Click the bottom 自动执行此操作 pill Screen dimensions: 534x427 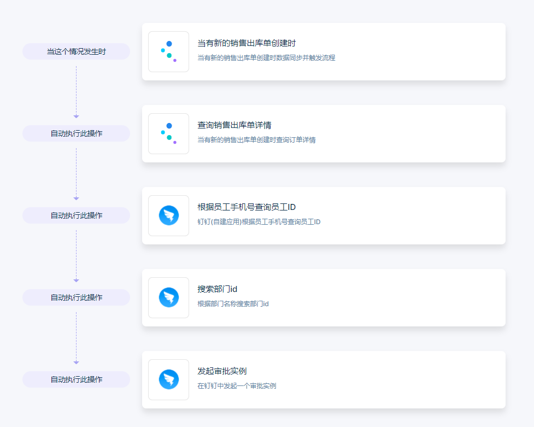[x=76, y=379]
